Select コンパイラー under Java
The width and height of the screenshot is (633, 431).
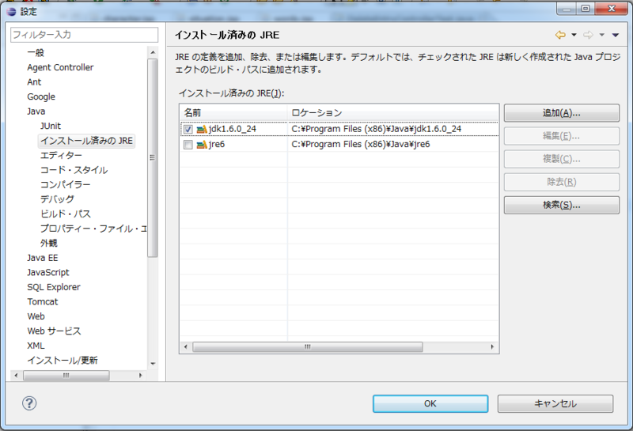click(x=66, y=184)
